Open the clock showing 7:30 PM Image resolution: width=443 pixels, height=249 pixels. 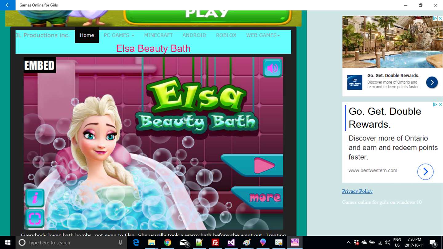tap(414, 243)
